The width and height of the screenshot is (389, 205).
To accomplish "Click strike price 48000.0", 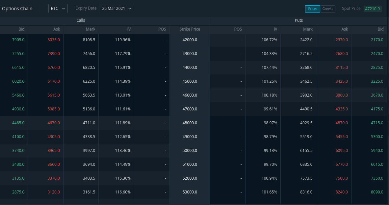I will (190, 123).
